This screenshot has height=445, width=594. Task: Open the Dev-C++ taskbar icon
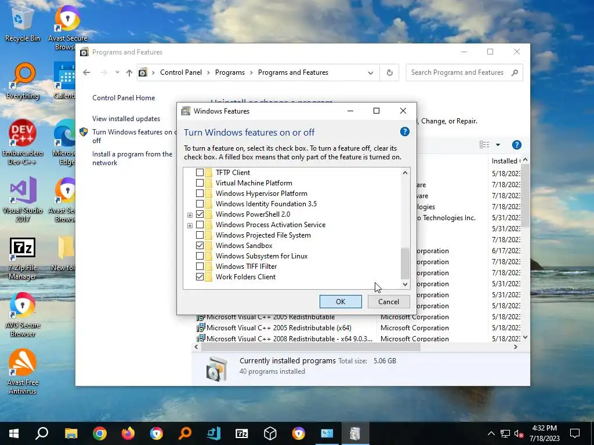coord(213,433)
